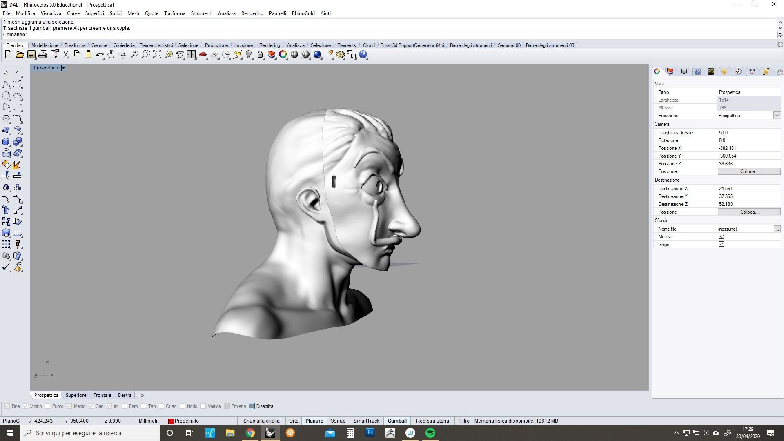Click Zoom extents icon
Image resolution: width=784 pixels, height=441 pixels.
tap(157, 55)
